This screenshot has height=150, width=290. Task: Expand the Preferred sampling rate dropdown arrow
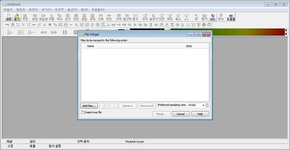click(x=203, y=105)
